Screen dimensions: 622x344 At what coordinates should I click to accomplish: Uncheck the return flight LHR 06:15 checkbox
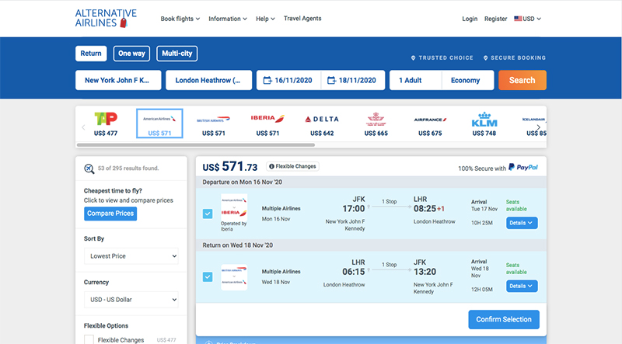click(208, 276)
